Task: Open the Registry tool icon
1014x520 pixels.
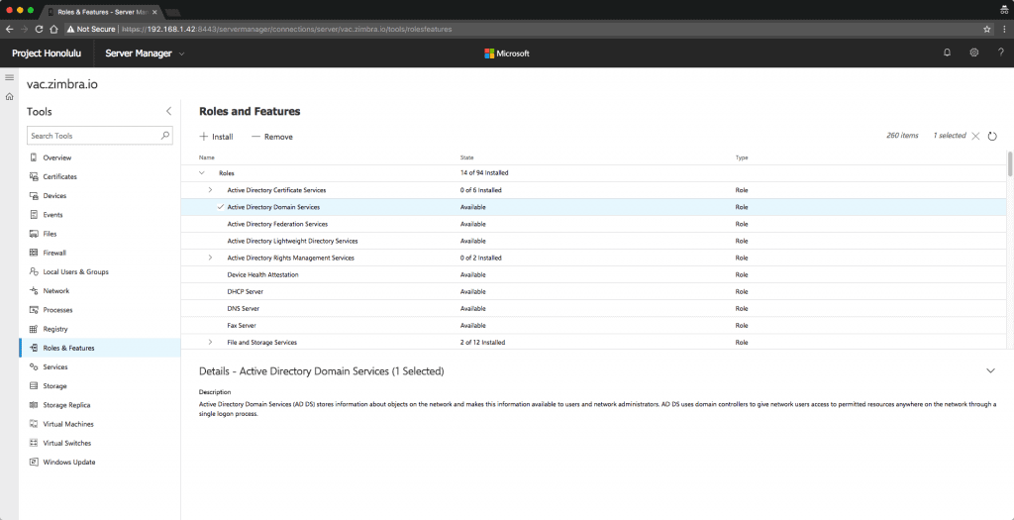Action: [34, 329]
